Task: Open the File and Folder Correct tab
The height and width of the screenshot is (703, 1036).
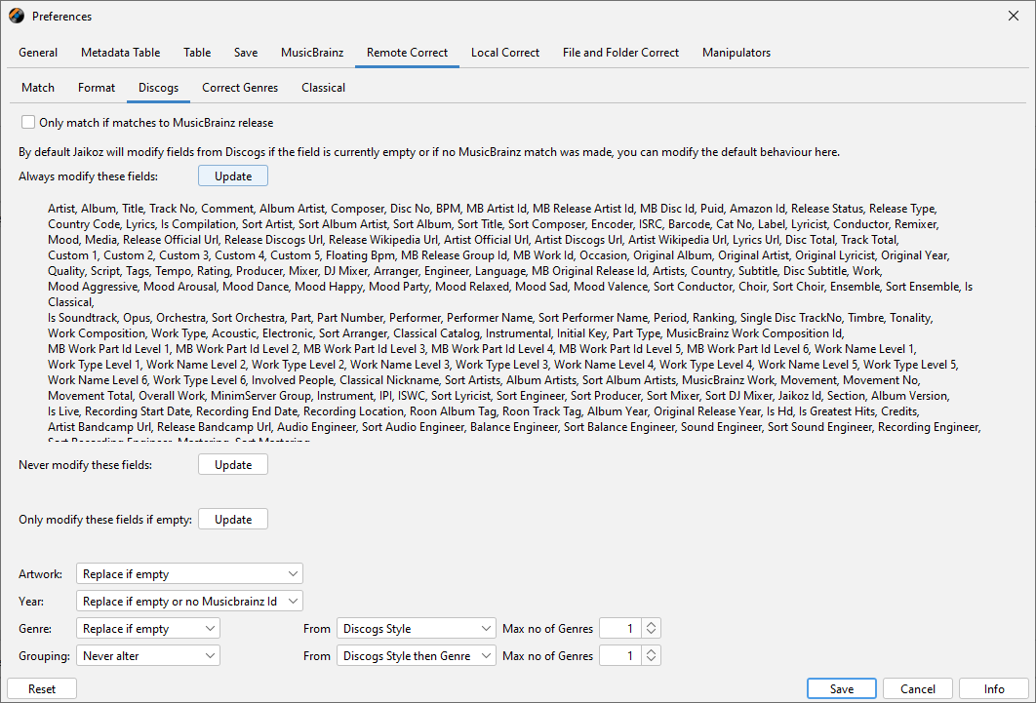Action: click(620, 53)
